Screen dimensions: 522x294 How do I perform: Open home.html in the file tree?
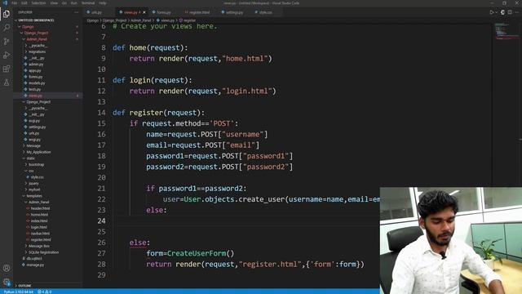click(39, 215)
